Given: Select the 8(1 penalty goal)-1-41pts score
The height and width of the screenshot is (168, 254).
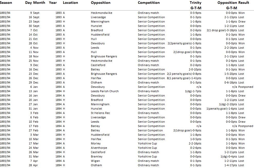Looking at the screenshot, I should 184,78.
